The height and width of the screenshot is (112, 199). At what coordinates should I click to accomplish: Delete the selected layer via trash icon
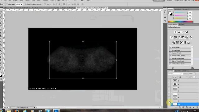click(x=197, y=107)
